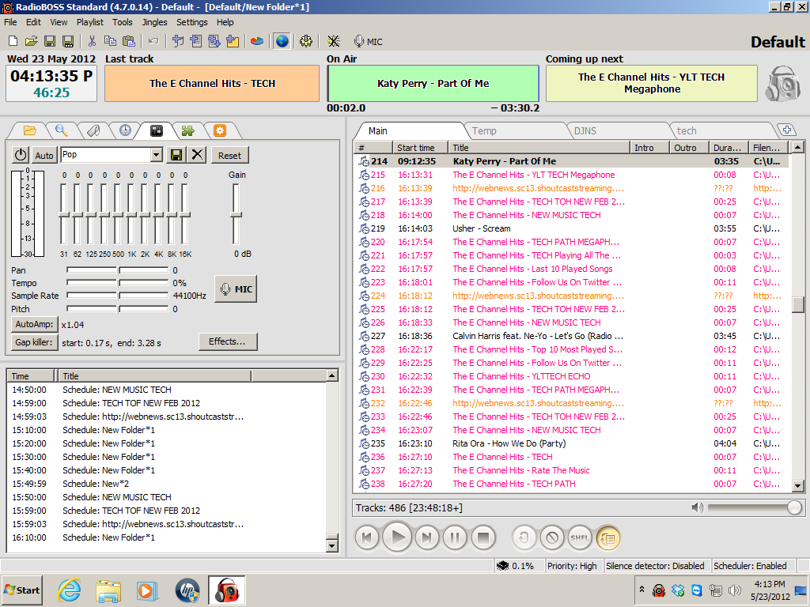Click the spider-like icon beside MIC
810x607 pixels.
coord(333,41)
